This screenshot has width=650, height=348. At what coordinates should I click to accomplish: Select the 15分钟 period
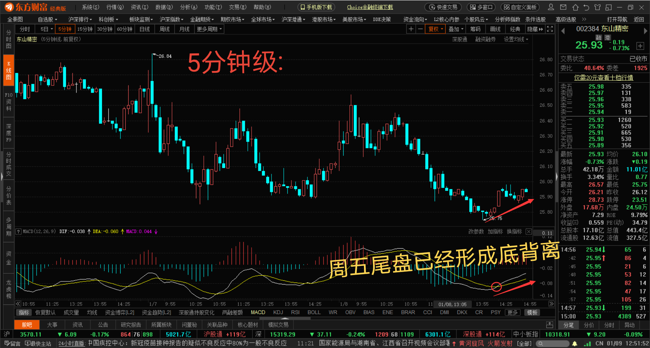click(x=85, y=29)
